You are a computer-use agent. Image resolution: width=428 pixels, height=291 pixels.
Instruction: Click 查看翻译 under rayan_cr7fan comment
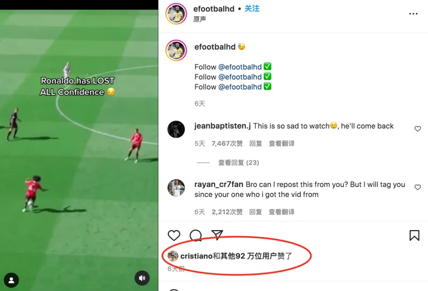coord(282,212)
